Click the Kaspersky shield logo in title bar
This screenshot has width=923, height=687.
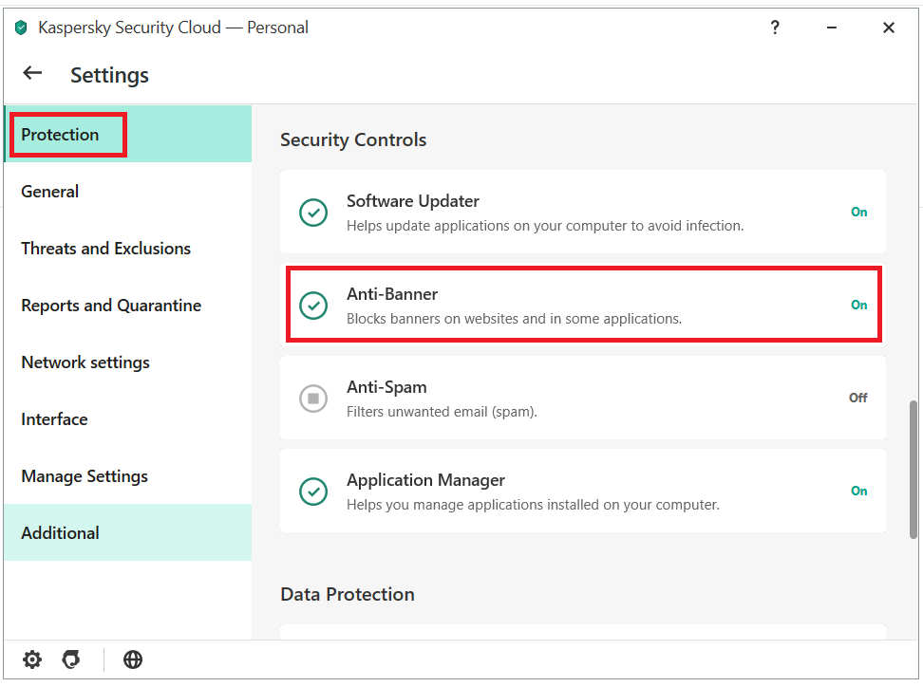pos(21,28)
